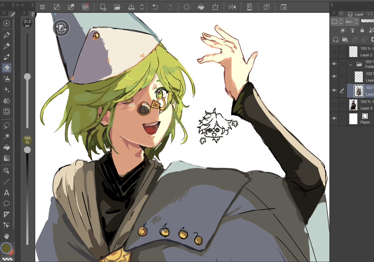Click the Clear dotted-circle icon
The width and height of the screenshot is (374, 262).
[186, 7]
